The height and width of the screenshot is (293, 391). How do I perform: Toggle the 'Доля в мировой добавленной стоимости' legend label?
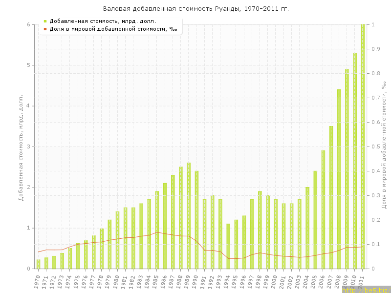coord(111,29)
